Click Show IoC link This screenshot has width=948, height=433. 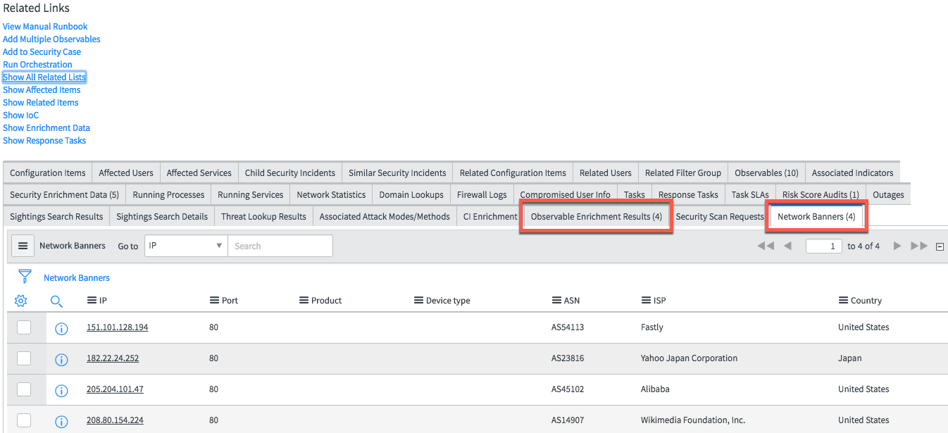[x=21, y=115]
